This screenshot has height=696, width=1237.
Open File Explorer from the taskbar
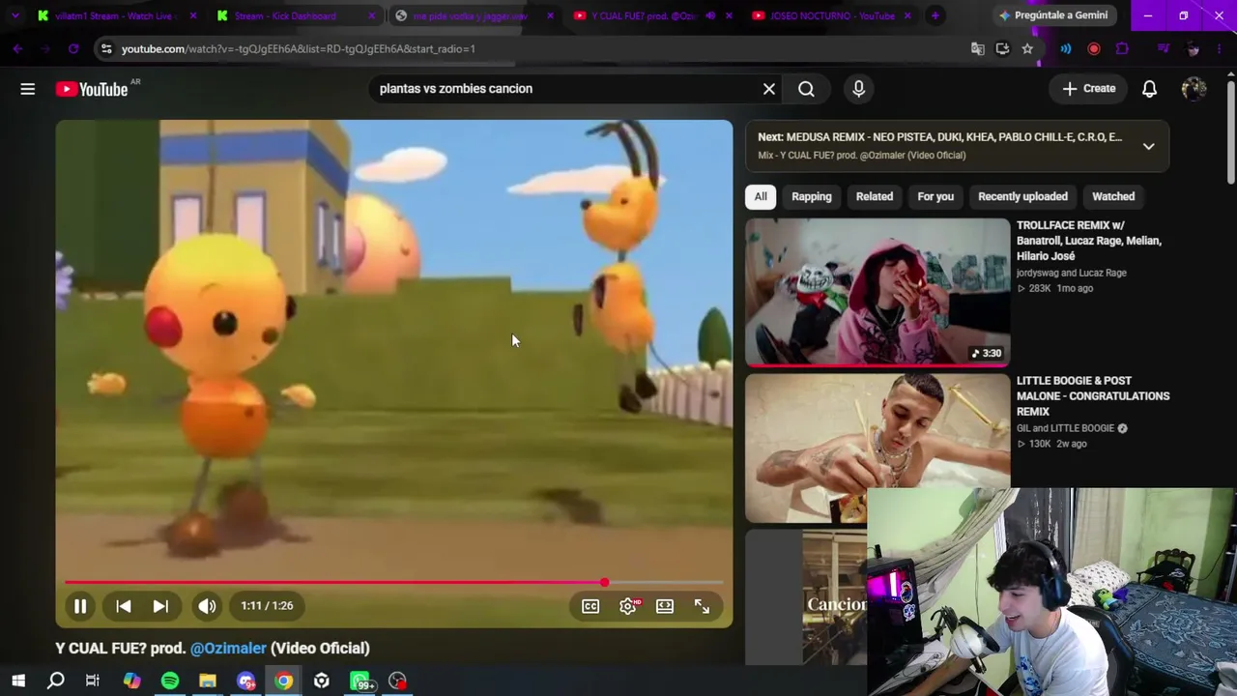point(208,681)
